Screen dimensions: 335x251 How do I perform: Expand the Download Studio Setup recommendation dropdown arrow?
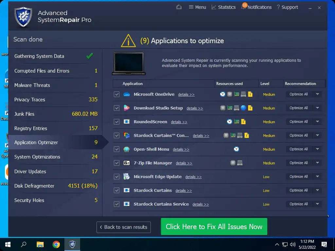[317, 108]
